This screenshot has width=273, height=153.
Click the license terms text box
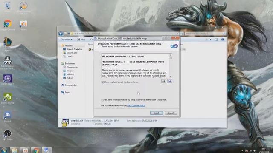135,65
